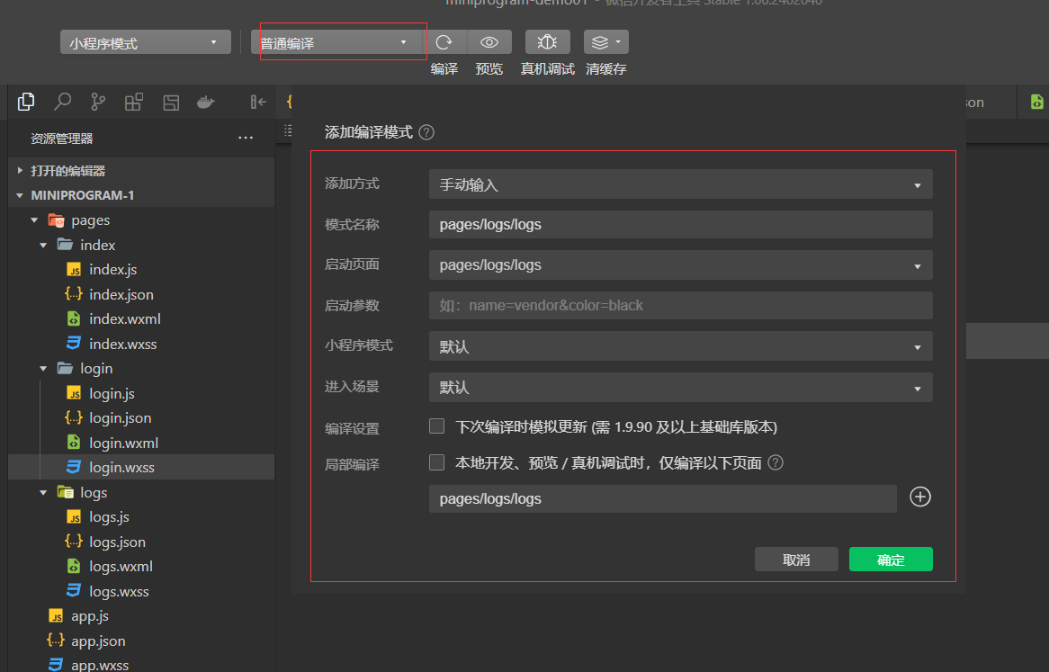
Task: Click the green 确定 button
Action: 891,560
